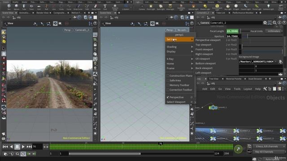The height and width of the screenshot is (161, 287).
Task: Toggle the real-time playback clock button
Action: [x=23, y=154]
